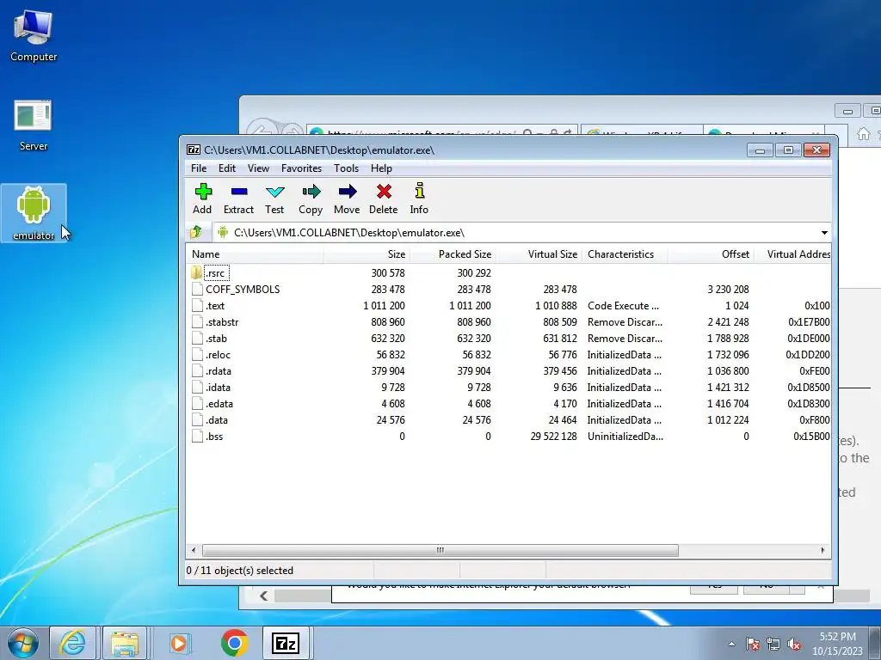The image size is (881, 660).
Task: Open the Edit menu
Action: click(227, 168)
